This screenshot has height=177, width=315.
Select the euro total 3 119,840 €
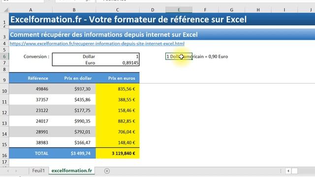pos(118,153)
